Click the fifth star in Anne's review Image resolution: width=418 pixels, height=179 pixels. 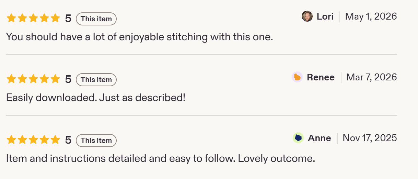[55, 140]
